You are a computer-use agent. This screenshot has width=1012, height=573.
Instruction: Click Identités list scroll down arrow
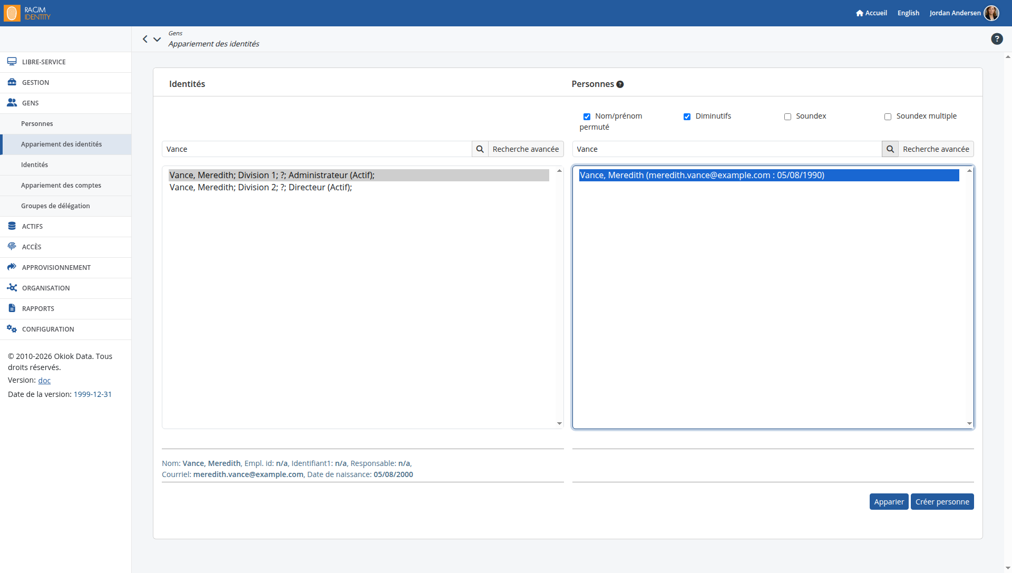click(559, 424)
